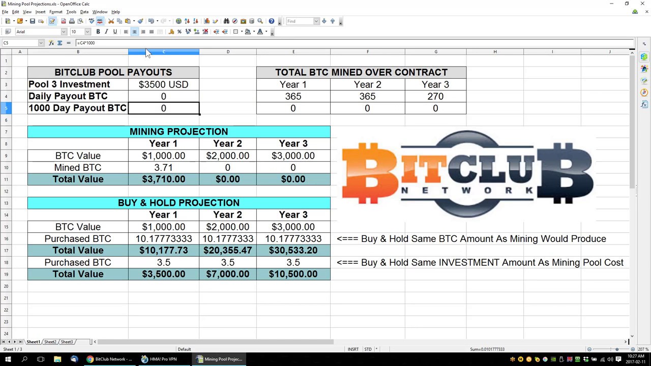The image size is (651, 366).
Task: Open the Format menu
Action: [x=56, y=12]
